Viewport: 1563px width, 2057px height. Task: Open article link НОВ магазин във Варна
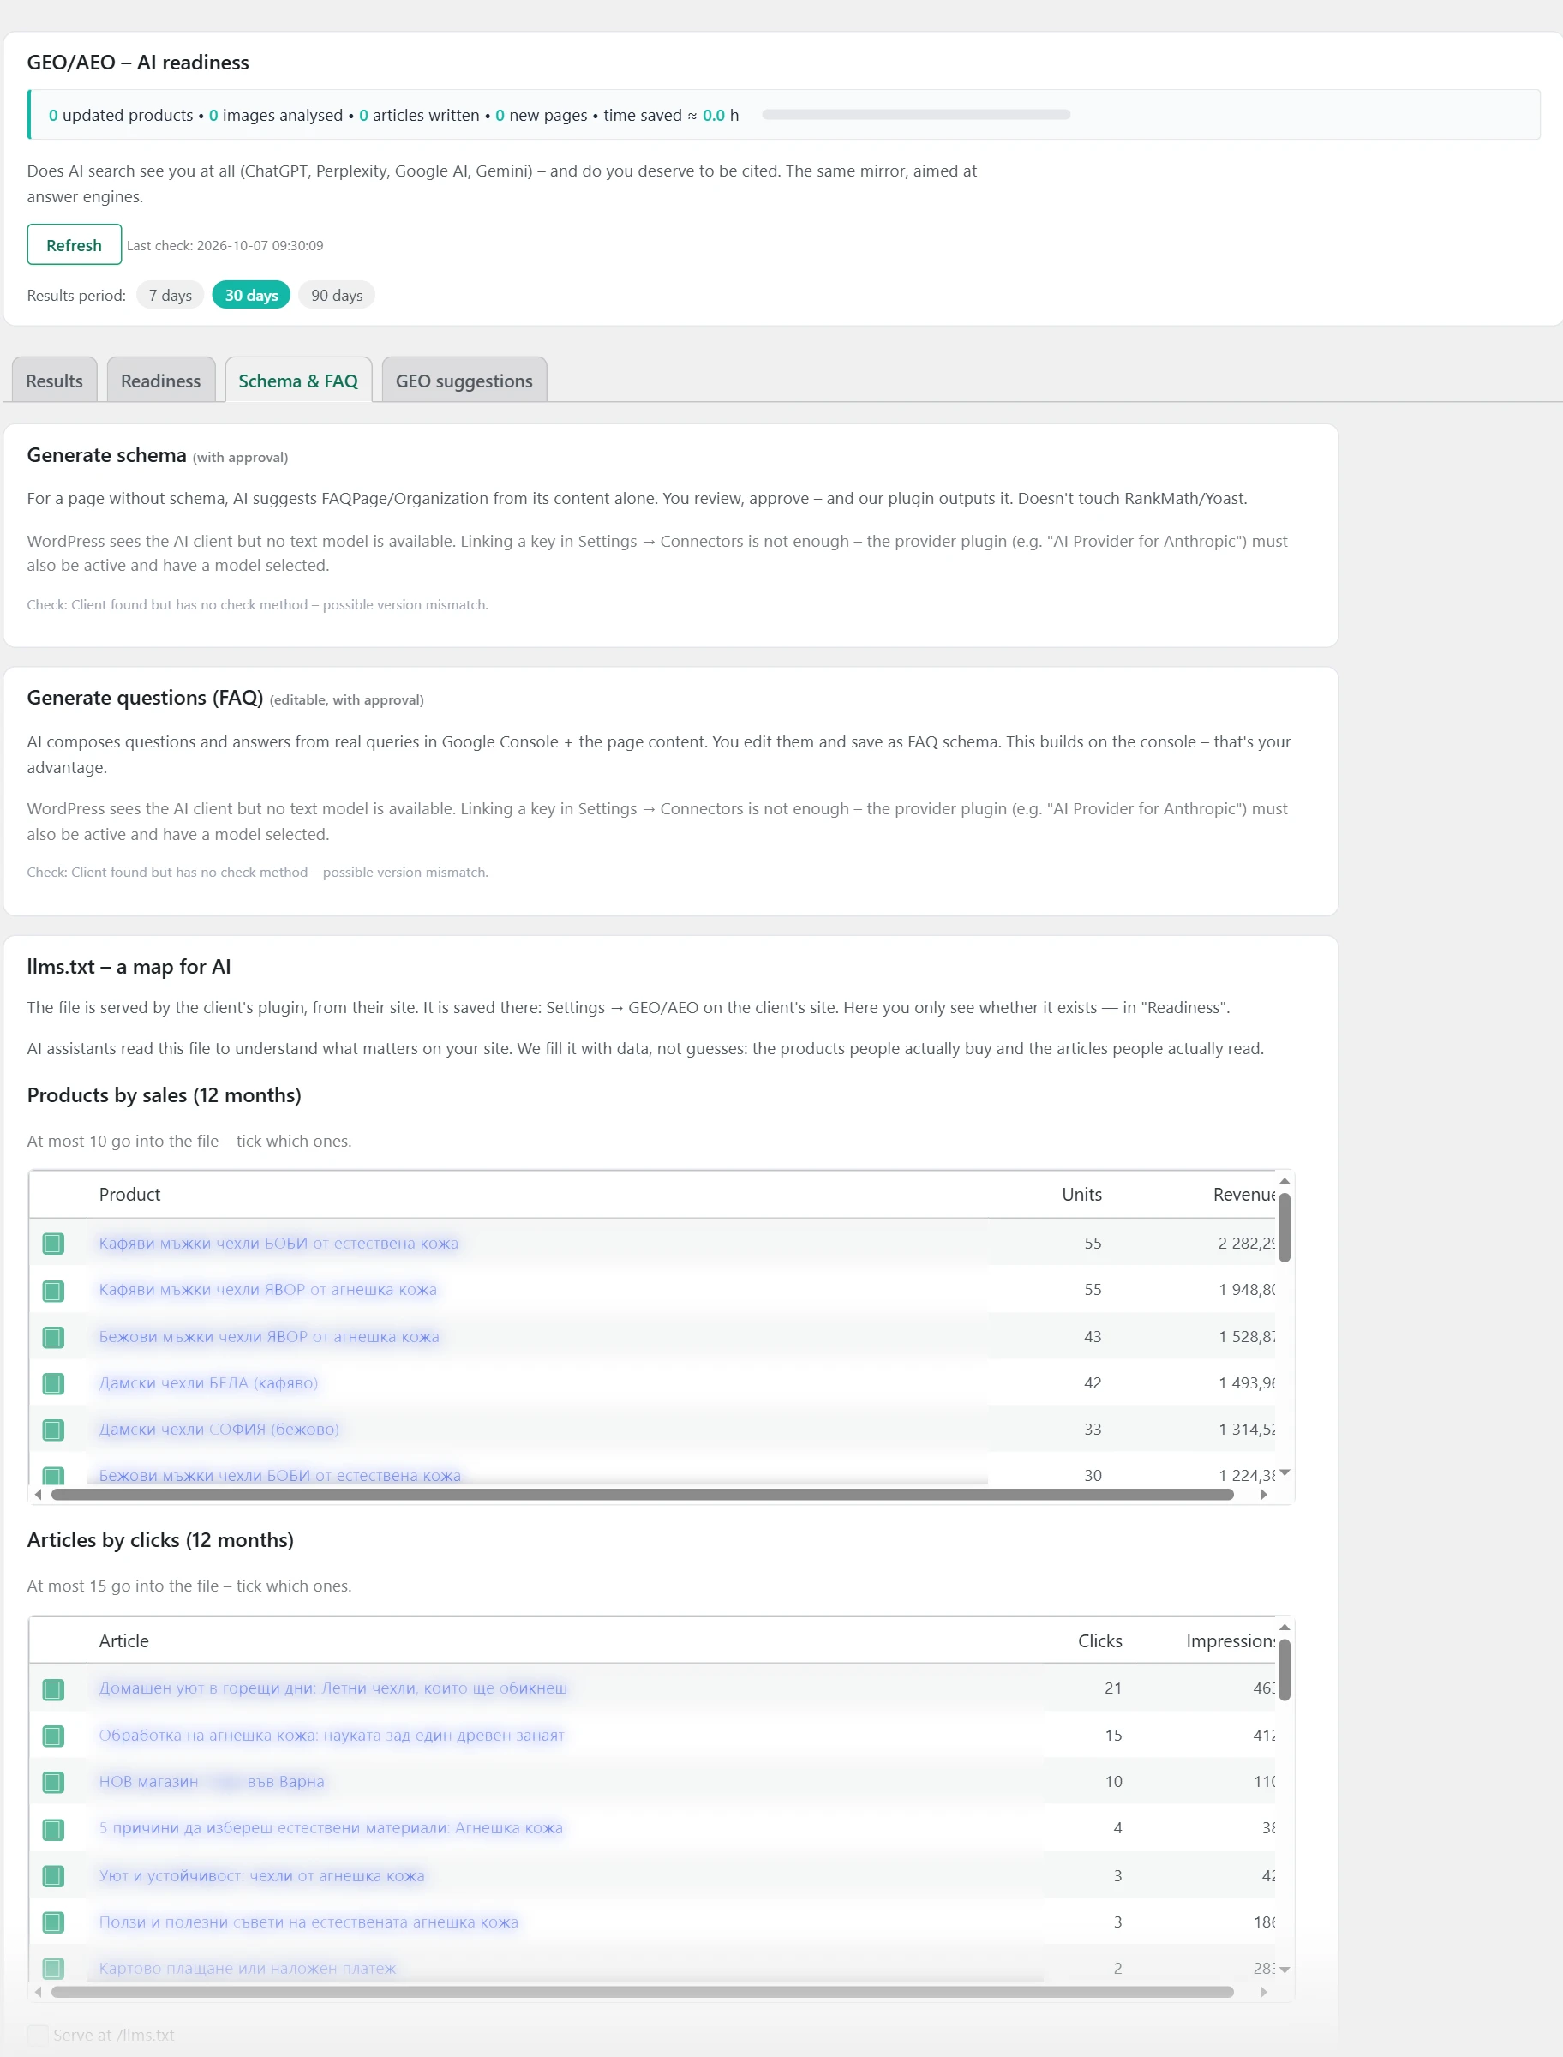(x=211, y=1783)
